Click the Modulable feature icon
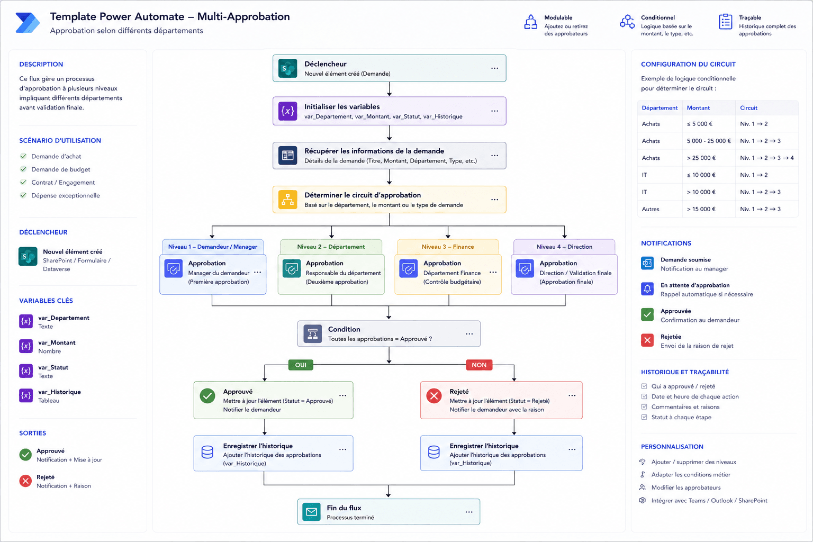 [530, 22]
